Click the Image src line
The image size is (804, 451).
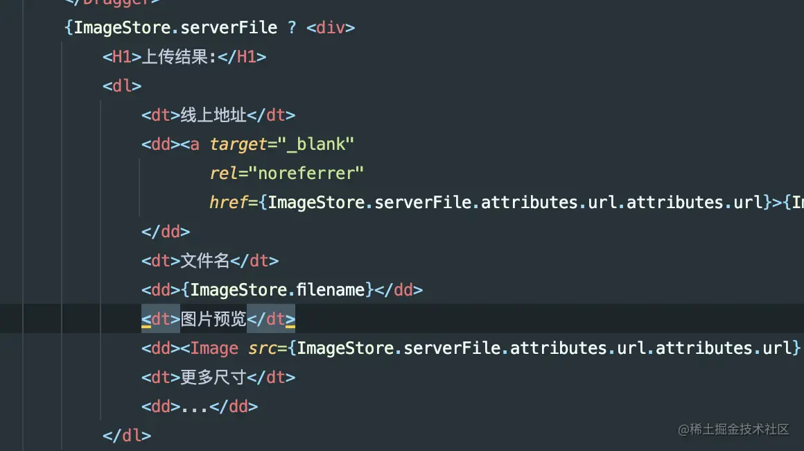coord(471,348)
